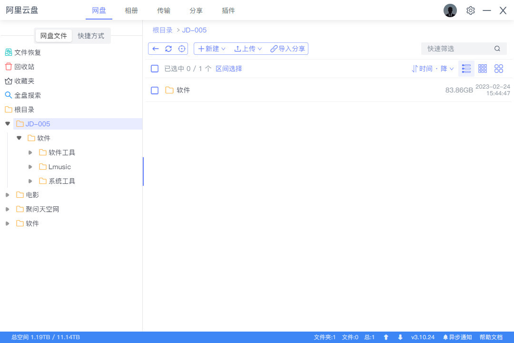Viewport: 514px width, 343px height.
Task: Click the locate target icon in toolbar
Action: [182, 49]
